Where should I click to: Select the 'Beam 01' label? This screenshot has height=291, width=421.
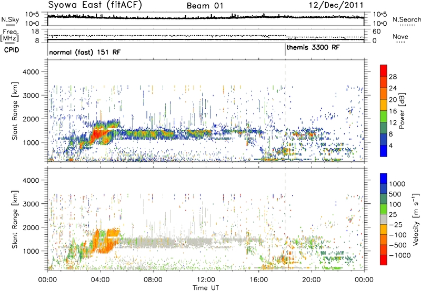(x=205, y=6)
